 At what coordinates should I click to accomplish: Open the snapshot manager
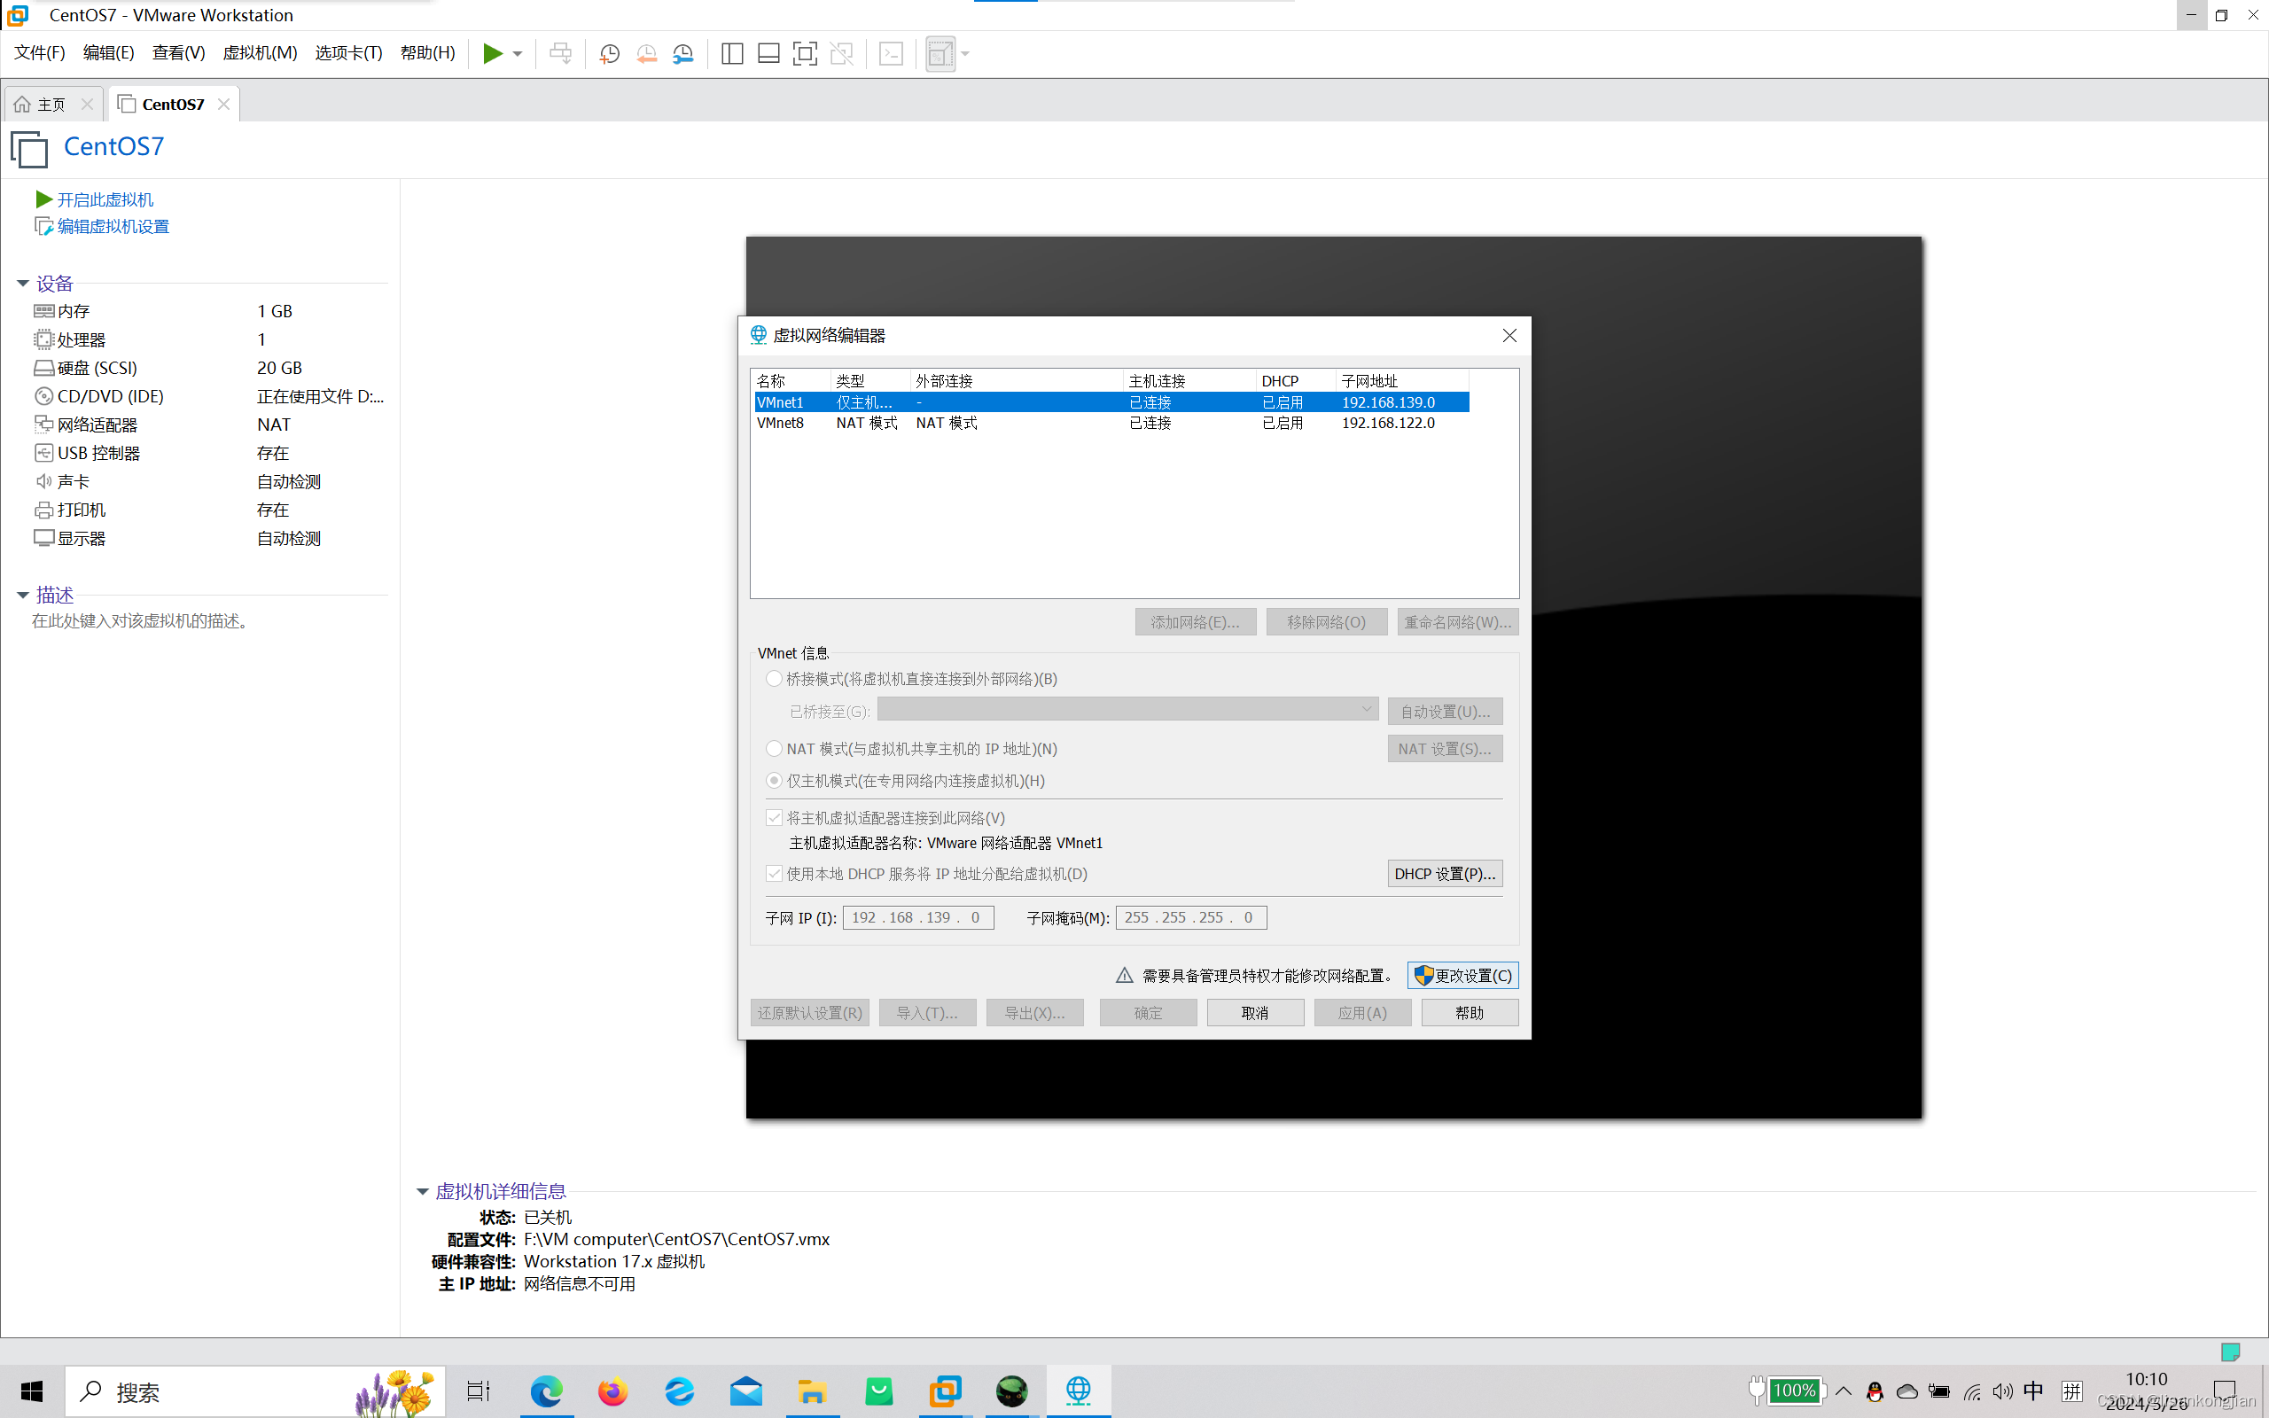[682, 53]
